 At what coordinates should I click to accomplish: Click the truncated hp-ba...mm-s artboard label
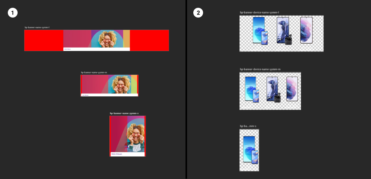point(248,126)
